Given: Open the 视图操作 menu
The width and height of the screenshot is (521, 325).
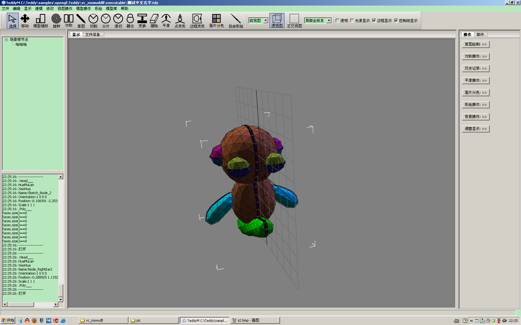Looking at the screenshot, I should 65,9.
